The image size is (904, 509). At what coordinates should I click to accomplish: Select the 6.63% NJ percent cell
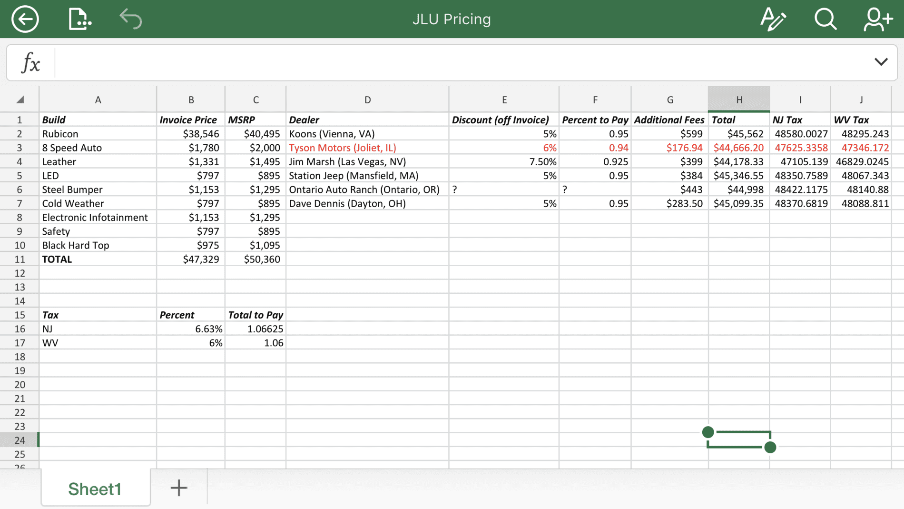(191, 329)
